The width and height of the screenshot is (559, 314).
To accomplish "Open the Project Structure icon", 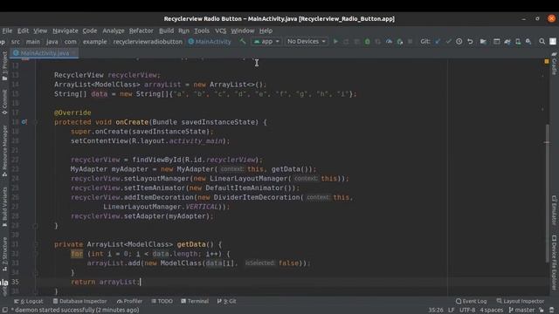I will [x=483, y=42].
